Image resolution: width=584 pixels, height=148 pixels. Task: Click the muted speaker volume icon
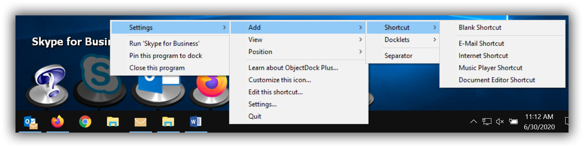pos(500,122)
